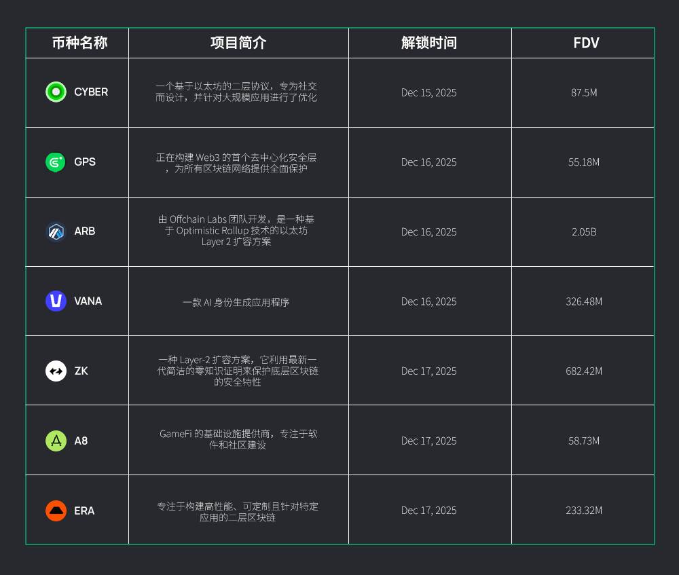Click the 币种名称 column header
679x575 pixels.
(x=79, y=43)
